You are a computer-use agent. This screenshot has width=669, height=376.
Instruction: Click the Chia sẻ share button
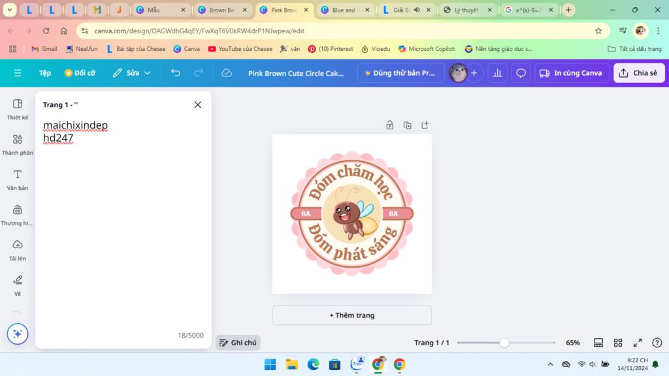coord(639,73)
